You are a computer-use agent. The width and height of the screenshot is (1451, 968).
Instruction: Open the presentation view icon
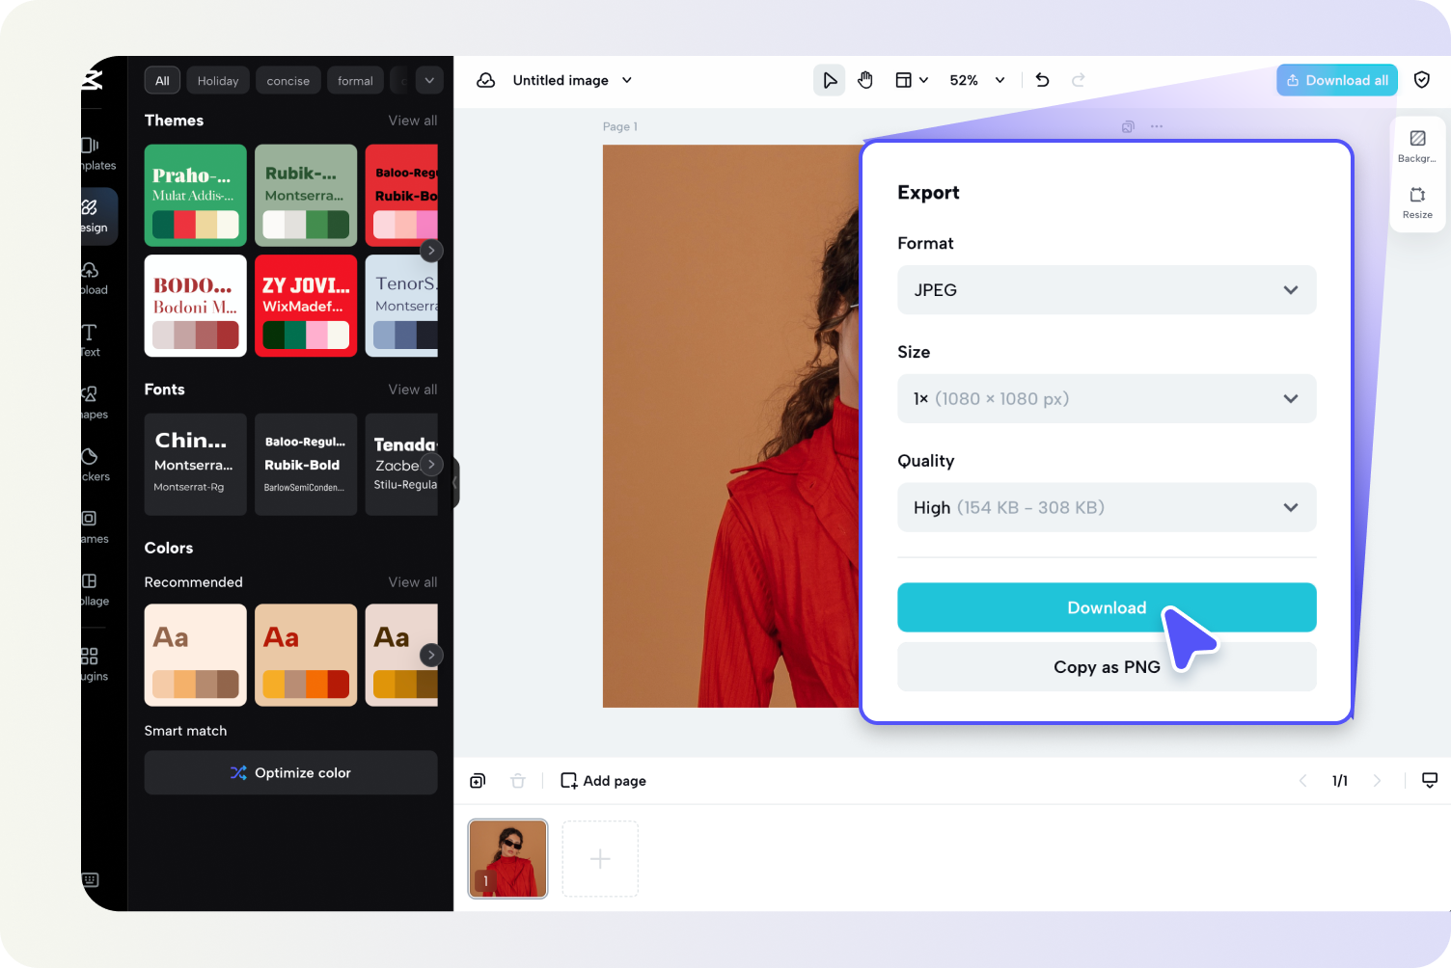tap(1430, 781)
